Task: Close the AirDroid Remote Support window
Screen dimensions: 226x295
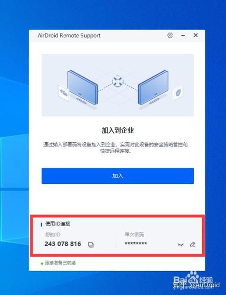Action: [x=196, y=35]
